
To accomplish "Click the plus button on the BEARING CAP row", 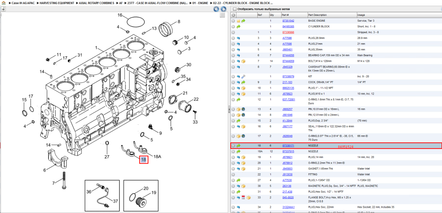I will (x=233, y=56).
